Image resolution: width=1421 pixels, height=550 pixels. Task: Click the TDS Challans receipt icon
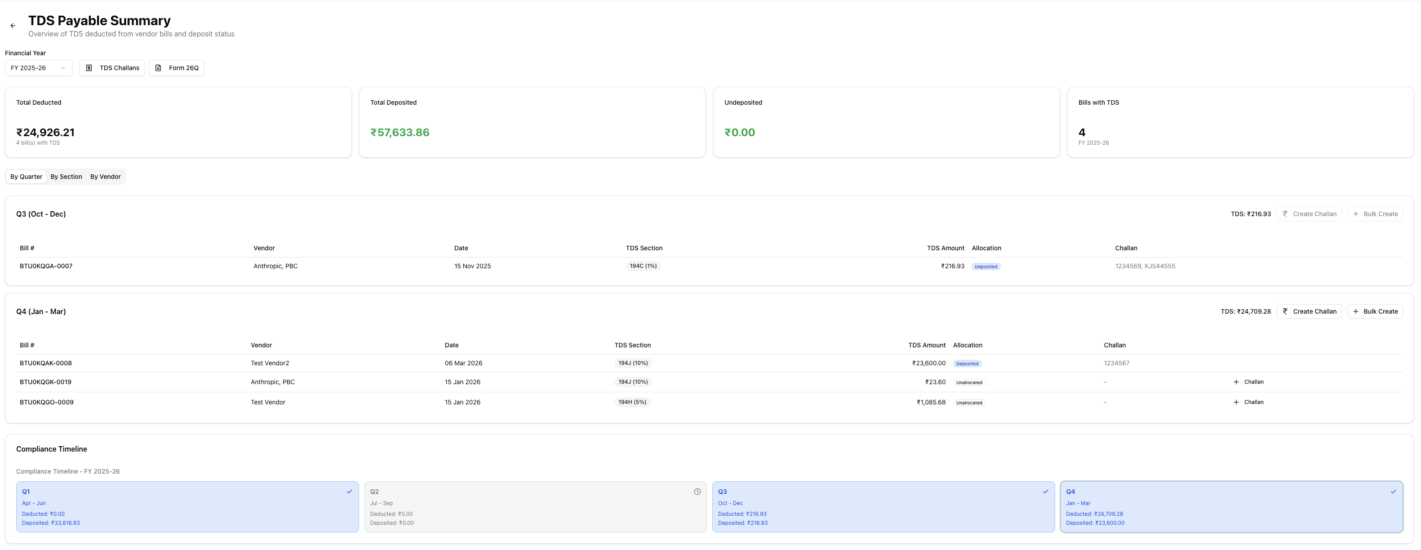click(x=89, y=68)
